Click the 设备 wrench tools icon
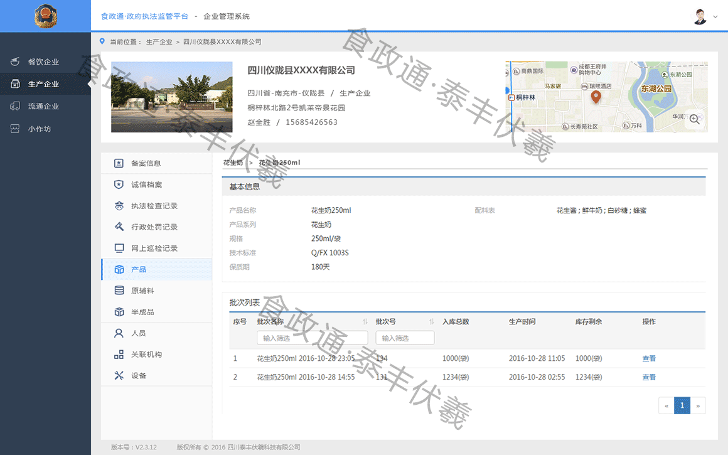The width and height of the screenshot is (728, 455). [x=119, y=375]
